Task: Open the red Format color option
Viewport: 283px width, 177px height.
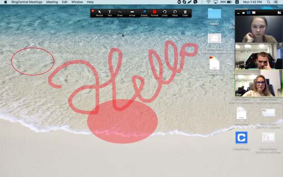Action: [x=154, y=13]
